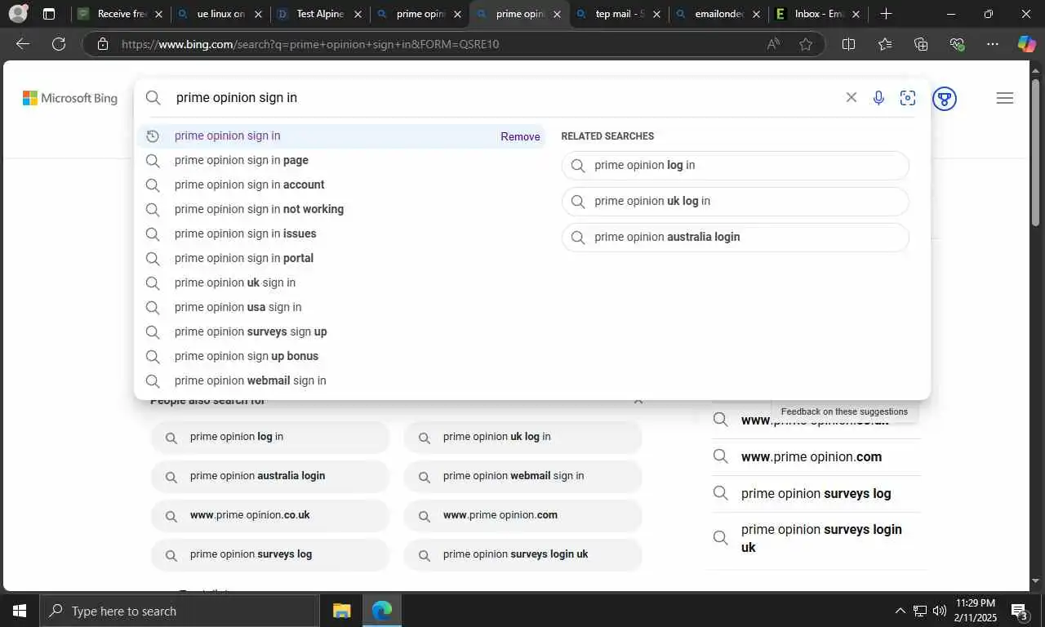Close the 'Inbox - Em' tab
Image resolution: width=1045 pixels, height=627 pixels.
(x=856, y=14)
